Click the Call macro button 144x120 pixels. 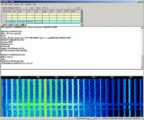click(31, 8)
